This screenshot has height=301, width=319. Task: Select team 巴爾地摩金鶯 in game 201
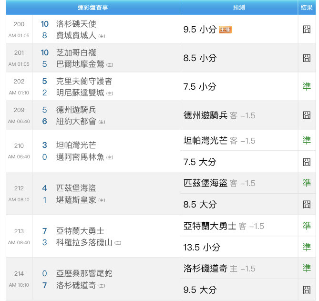[80, 64]
